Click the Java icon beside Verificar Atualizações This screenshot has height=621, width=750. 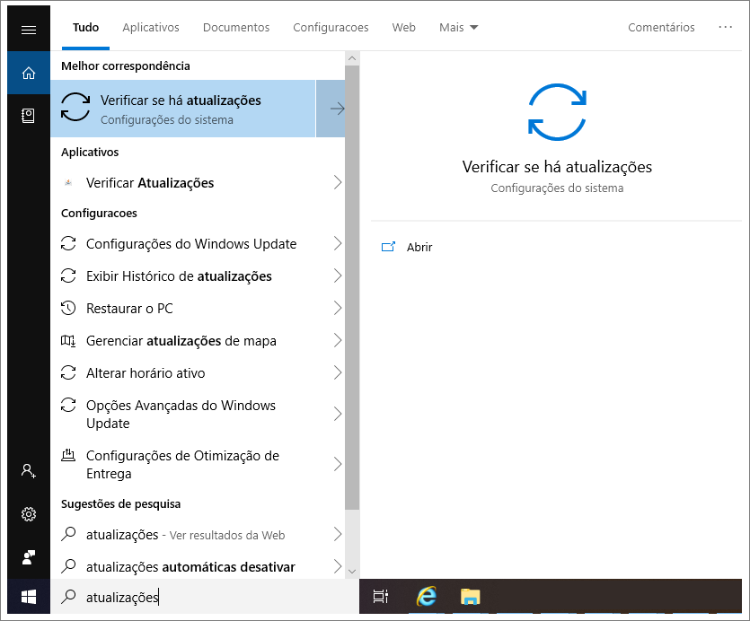coord(68,182)
